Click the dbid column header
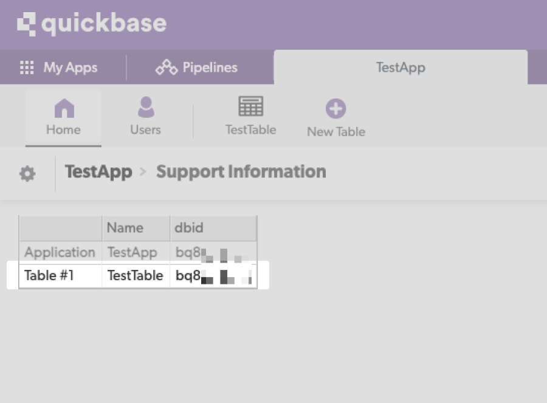 188,228
